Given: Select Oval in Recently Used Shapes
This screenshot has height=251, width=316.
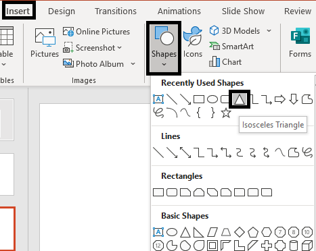Looking at the screenshot, I should point(212,99).
